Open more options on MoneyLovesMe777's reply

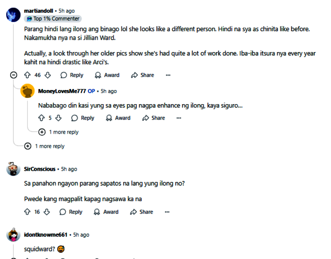(x=179, y=118)
